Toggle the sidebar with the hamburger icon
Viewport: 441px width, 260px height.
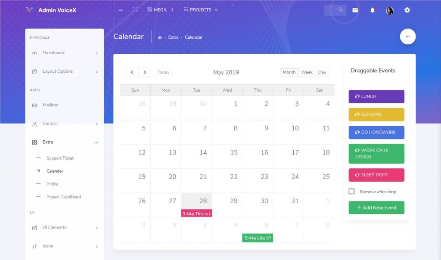pyautogui.click(x=120, y=9)
